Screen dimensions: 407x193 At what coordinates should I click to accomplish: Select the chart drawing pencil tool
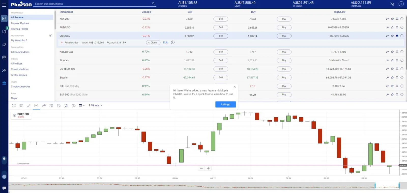(29, 105)
